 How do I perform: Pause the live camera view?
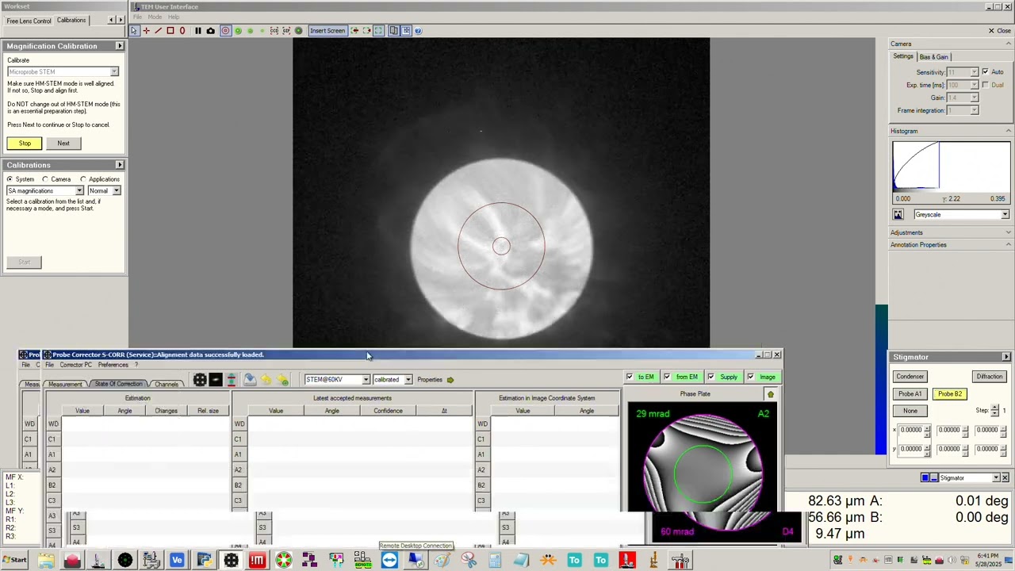coord(197,31)
